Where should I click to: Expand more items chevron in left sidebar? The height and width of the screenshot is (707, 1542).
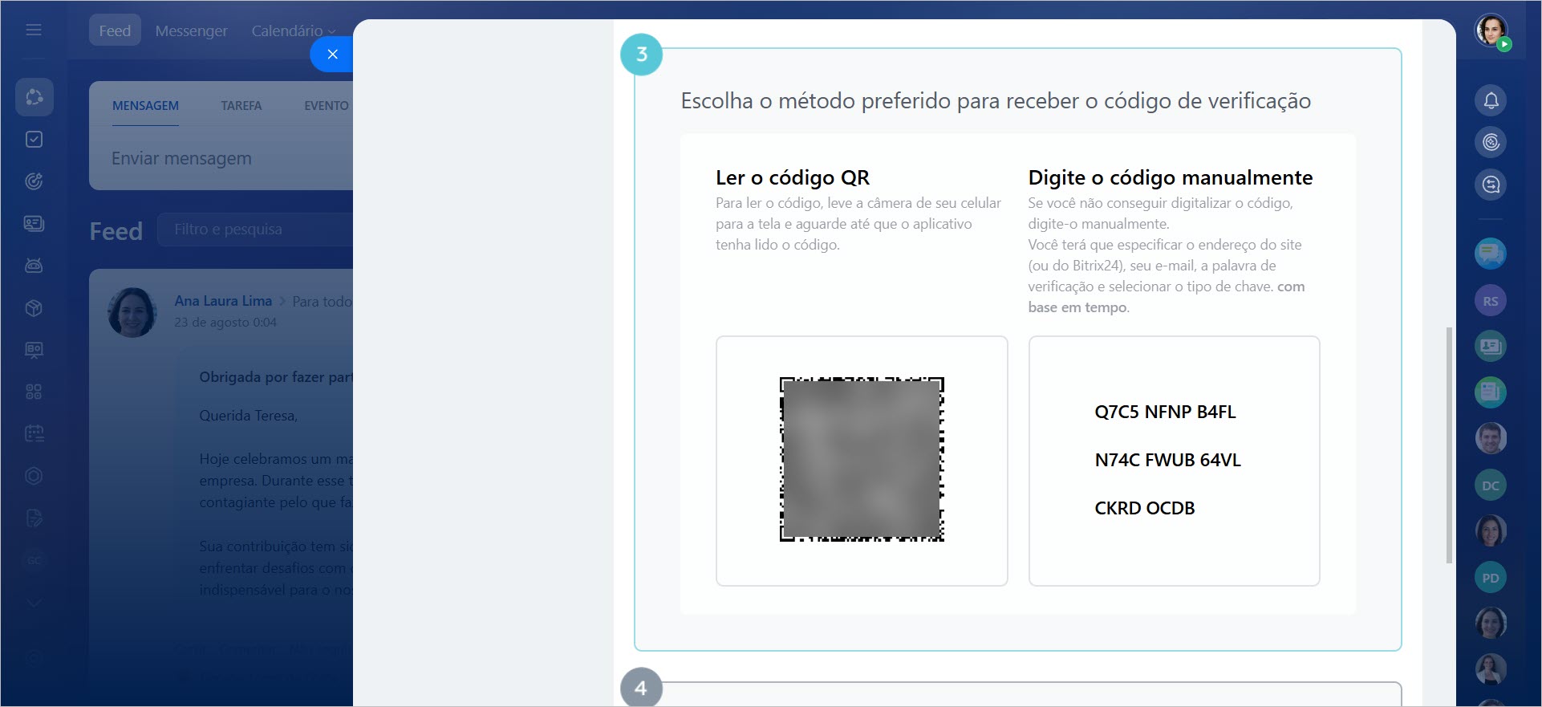[x=34, y=603]
